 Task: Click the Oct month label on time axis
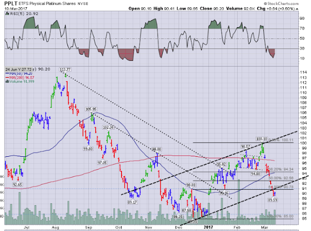click(x=119, y=228)
